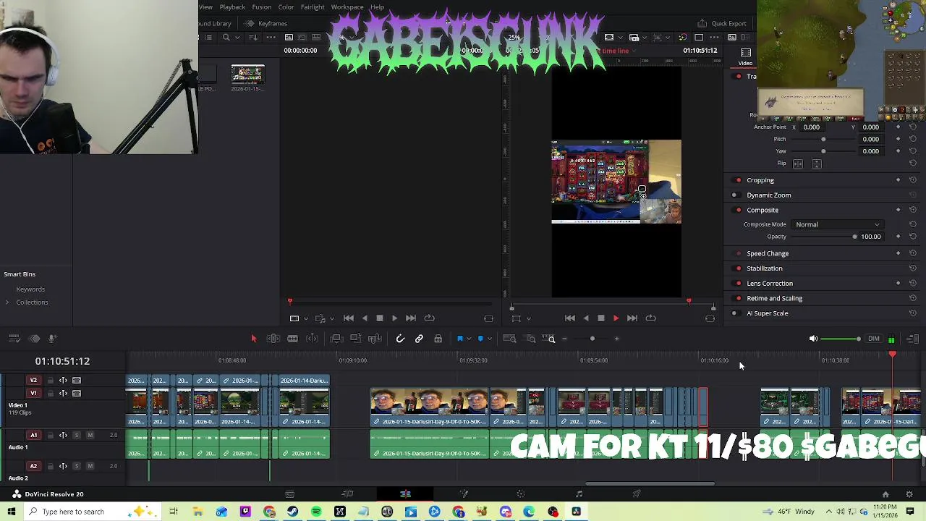Screen dimensions: 926x521
Task: Collapse the Composite section header
Action: coord(763,210)
